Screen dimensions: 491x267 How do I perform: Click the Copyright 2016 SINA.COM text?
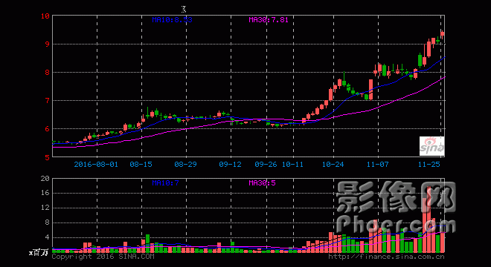point(103,257)
